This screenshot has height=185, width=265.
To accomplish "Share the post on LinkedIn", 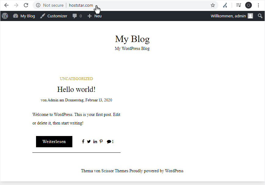I will (x=95, y=141).
